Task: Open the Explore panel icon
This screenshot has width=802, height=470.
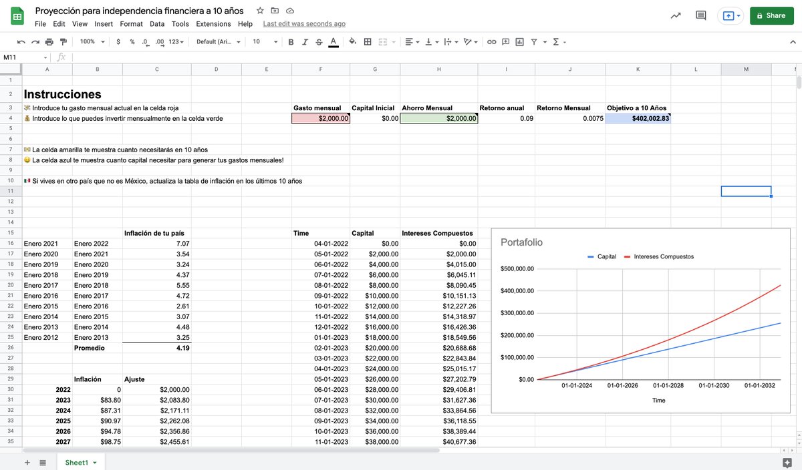Action: pos(787,463)
